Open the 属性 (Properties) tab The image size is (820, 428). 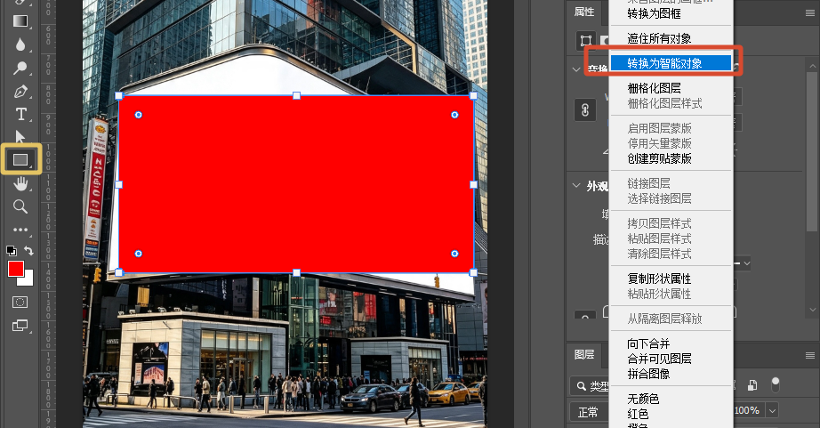click(584, 12)
